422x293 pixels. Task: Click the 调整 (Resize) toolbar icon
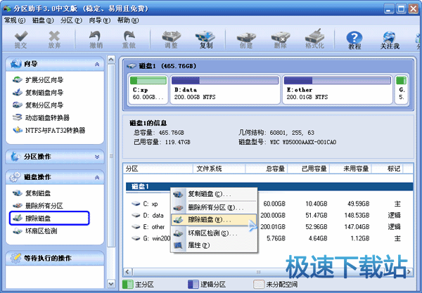pos(171,39)
